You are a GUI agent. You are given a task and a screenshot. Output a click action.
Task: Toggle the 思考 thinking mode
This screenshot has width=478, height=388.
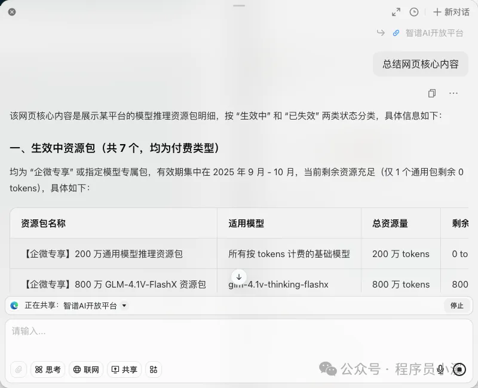click(48, 369)
